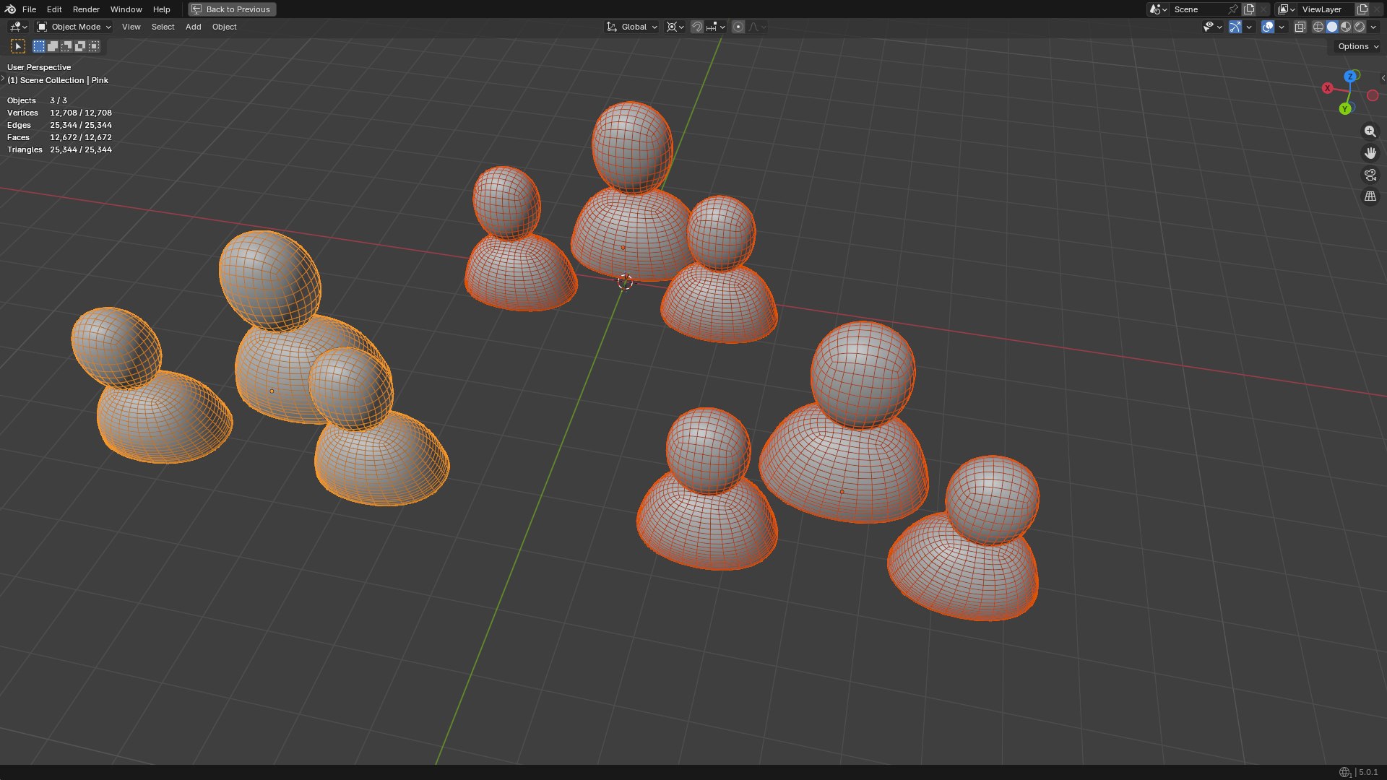Open the Global transform orientation dropdown
Image resolution: width=1387 pixels, height=780 pixels.
(631, 27)
